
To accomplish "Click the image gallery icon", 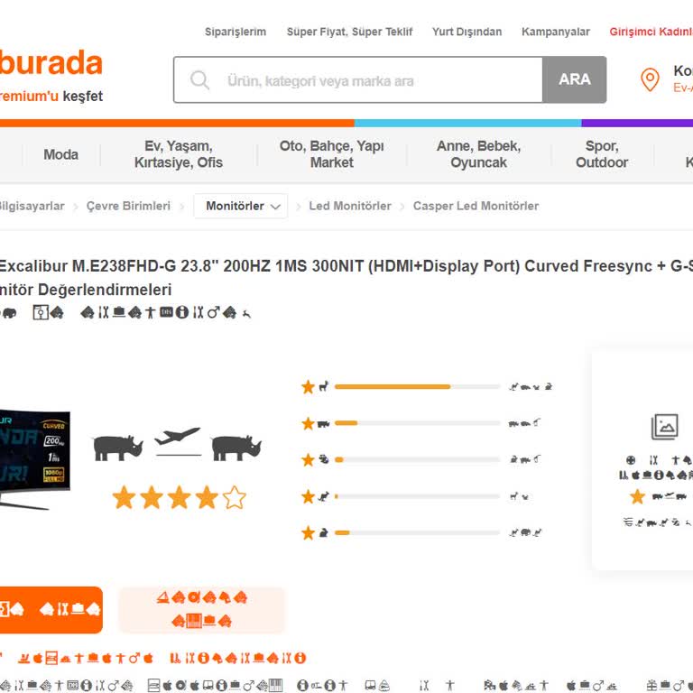I will point(665,427).
